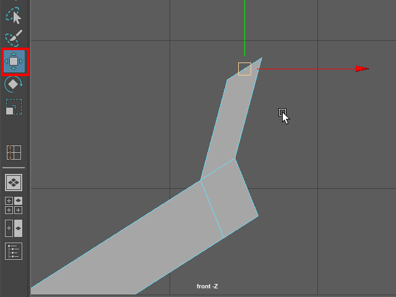
Task: Click the vertex at the mesh's right bend
Action: [258, 215]
